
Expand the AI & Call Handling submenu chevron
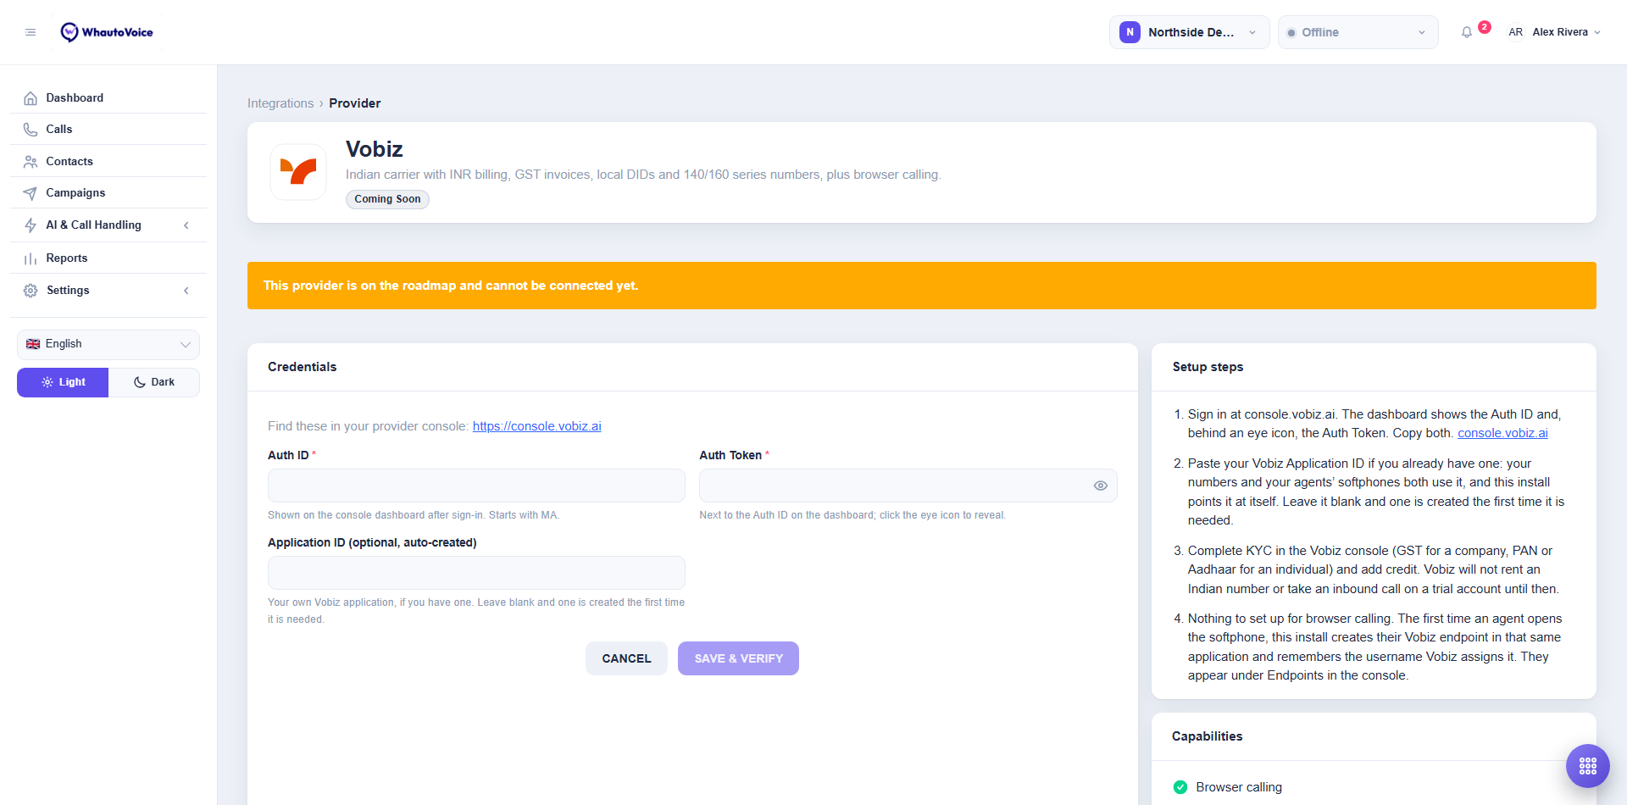[186, 225]
